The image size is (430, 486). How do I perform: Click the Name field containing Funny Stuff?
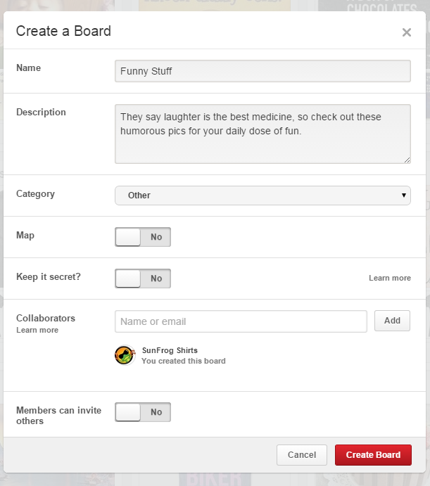[263, 71]
